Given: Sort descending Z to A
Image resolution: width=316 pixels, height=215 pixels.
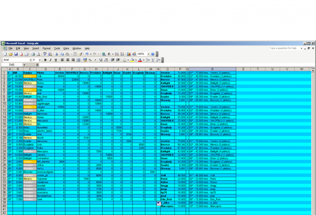Looking at the screenshot, I should (x=122, y=54).
